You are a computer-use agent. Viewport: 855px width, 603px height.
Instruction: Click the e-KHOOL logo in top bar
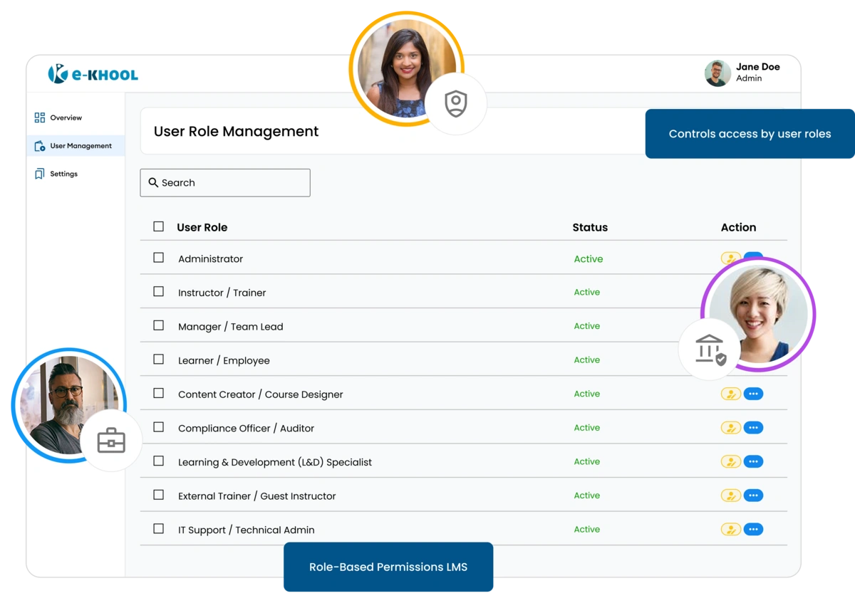pos(93,73)
